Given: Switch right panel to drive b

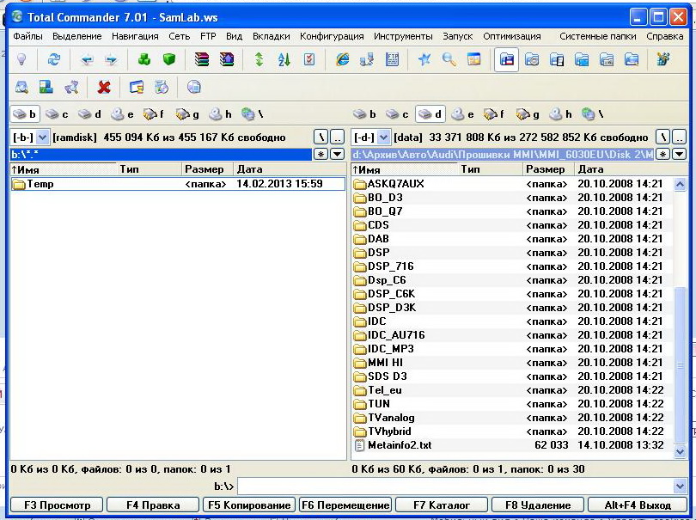Looking at the screenshot, I should (x=365, y=114).
